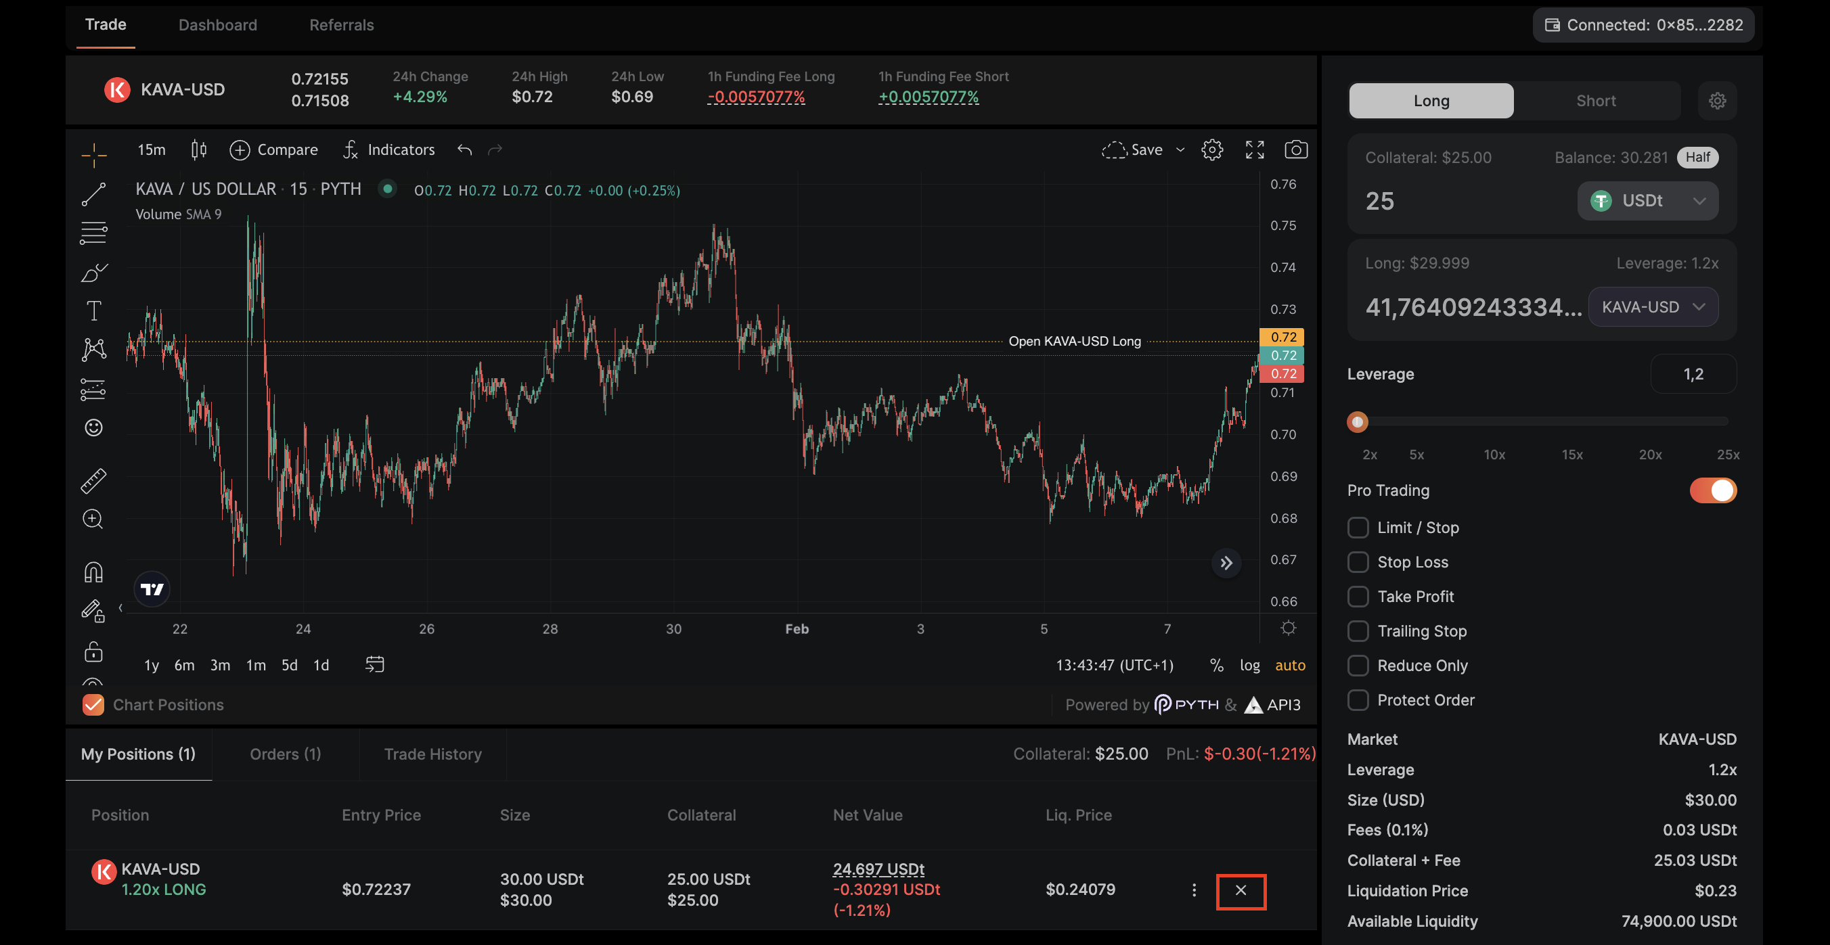
Task: Click the leverage slider handle
Action: tap(1357, 423)
